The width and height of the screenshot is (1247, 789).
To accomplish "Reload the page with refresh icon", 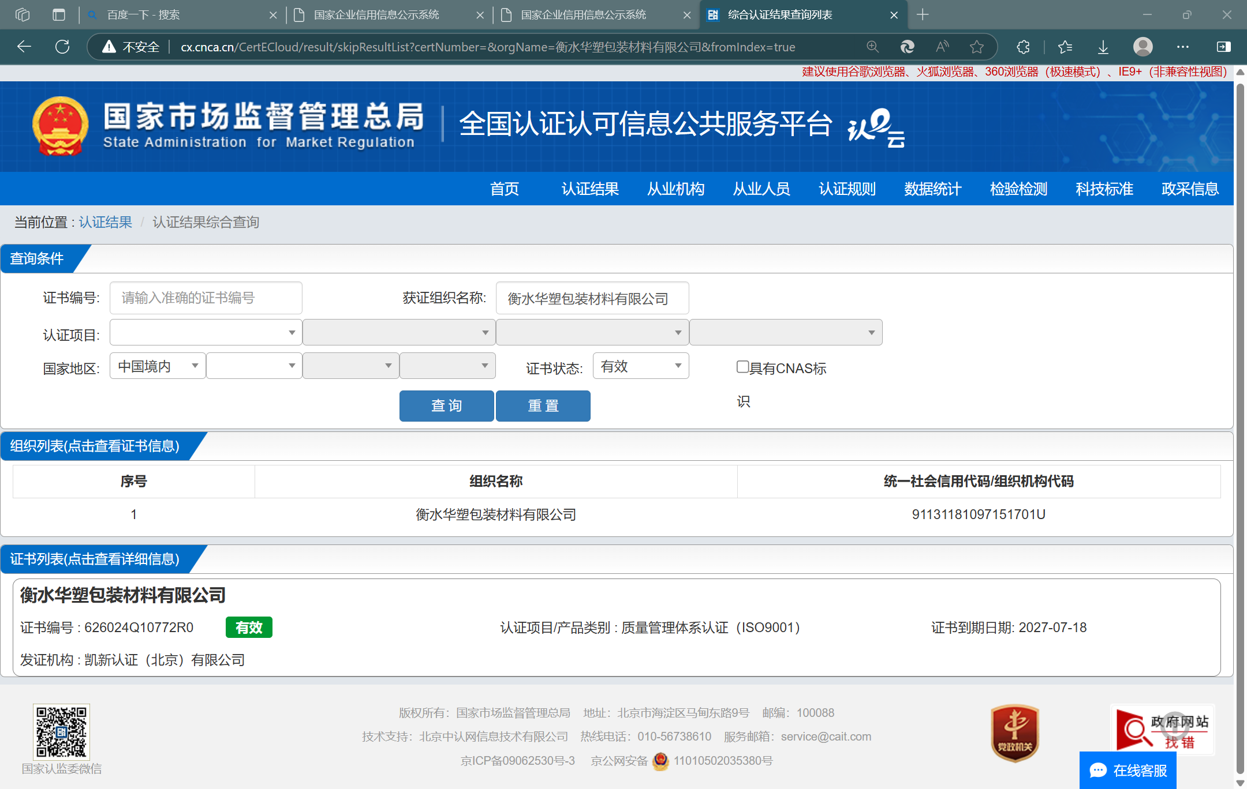I will point(62,47).
